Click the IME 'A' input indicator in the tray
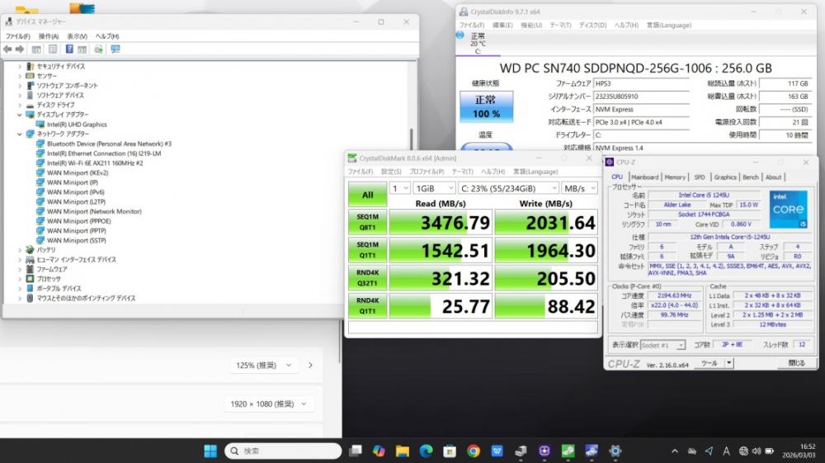This screenshot has width=825, height=463. click(x=726, y=451)
